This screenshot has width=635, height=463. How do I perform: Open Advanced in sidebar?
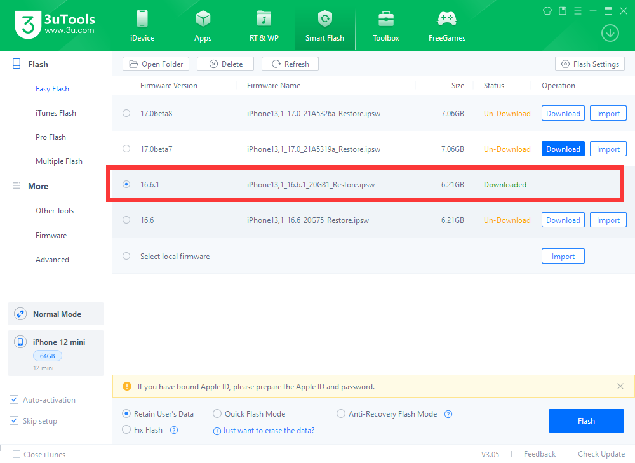[52, 260]
